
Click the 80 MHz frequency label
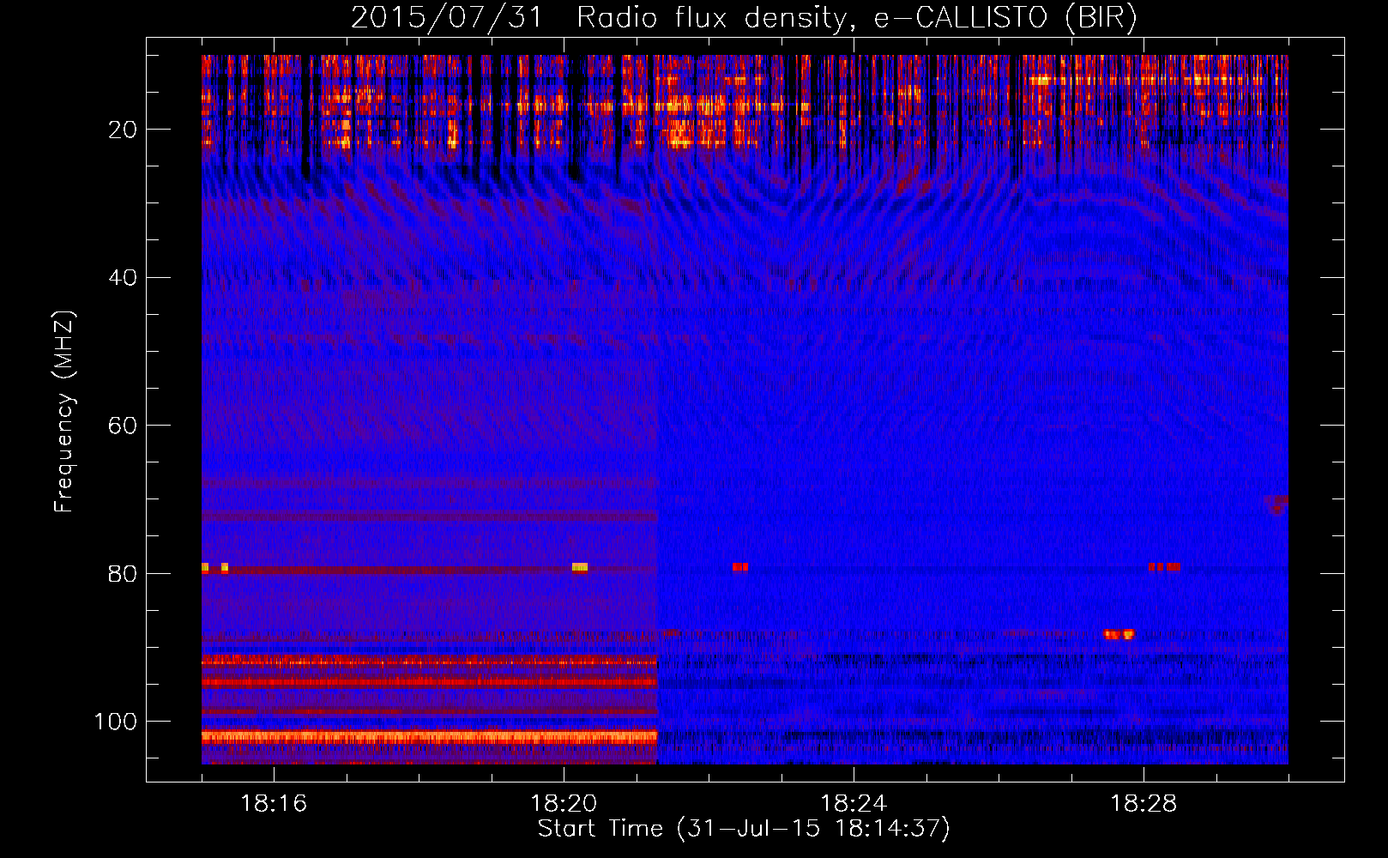123,574
